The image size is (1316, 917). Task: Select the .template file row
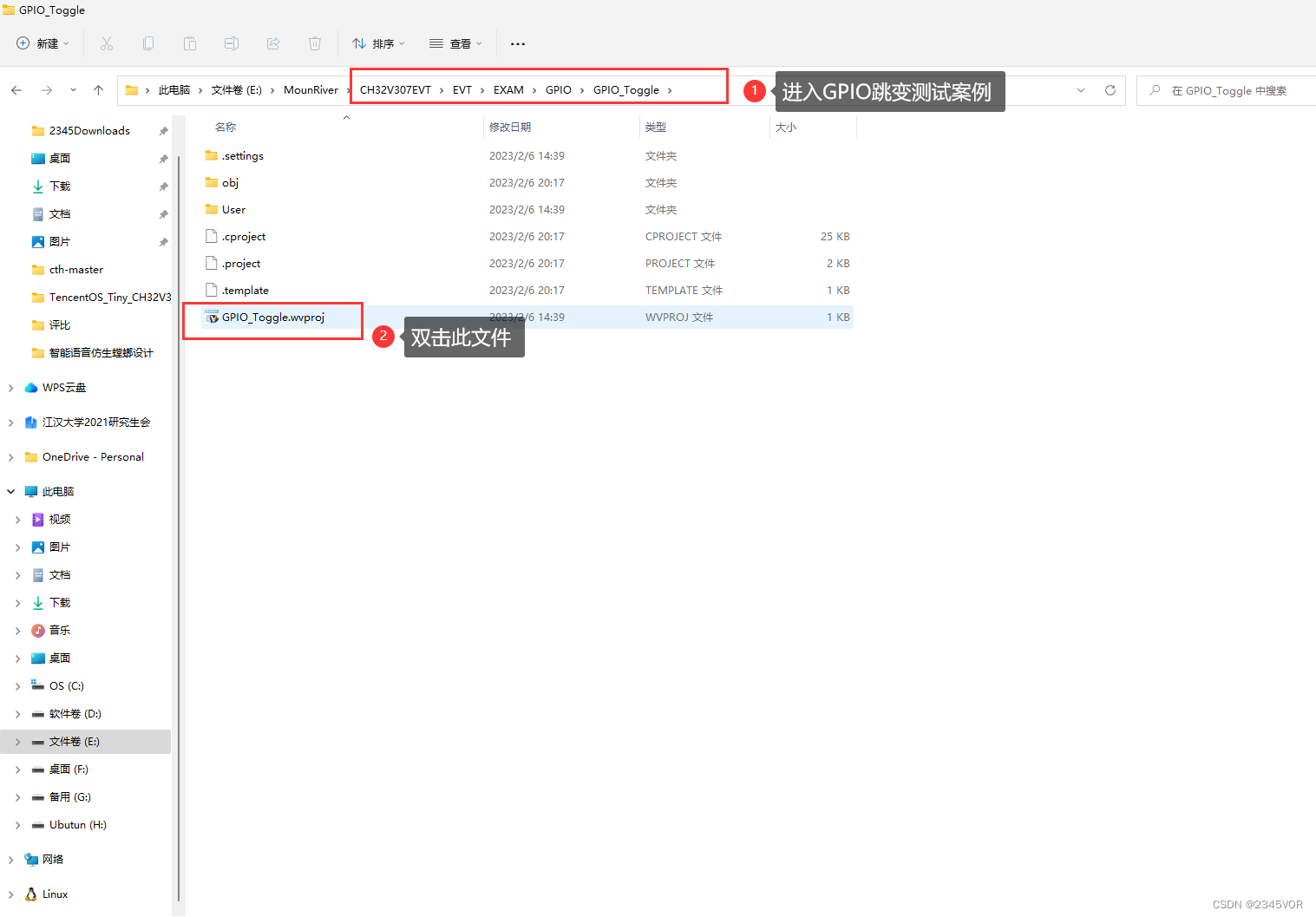(x=527, y=291)
